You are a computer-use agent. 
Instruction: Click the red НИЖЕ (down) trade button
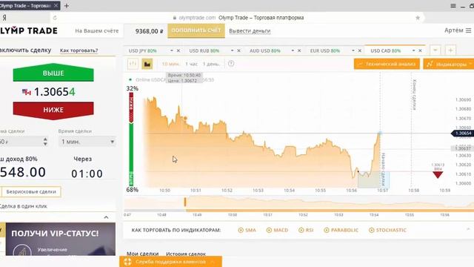(x=53, y=110)
